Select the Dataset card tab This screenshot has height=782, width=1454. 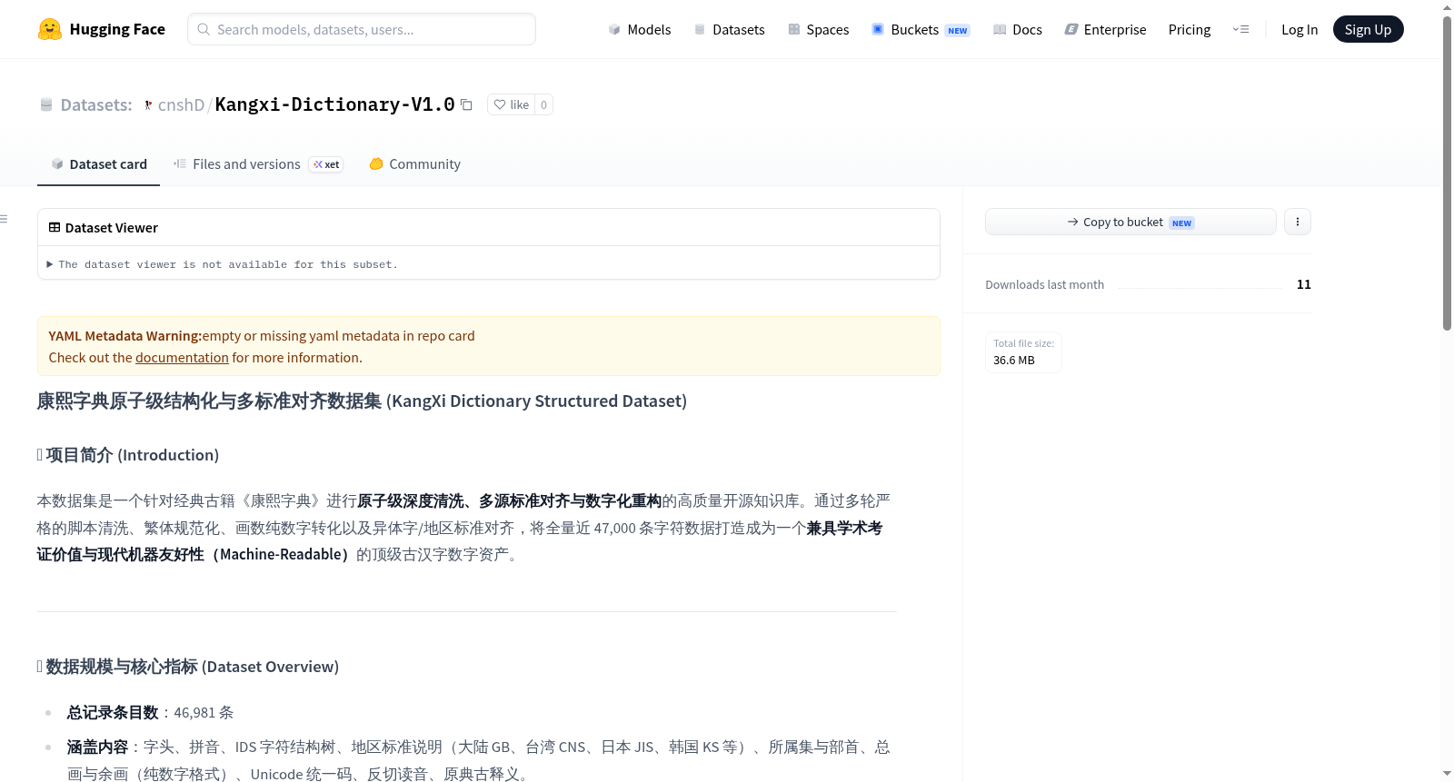point(98,163)
